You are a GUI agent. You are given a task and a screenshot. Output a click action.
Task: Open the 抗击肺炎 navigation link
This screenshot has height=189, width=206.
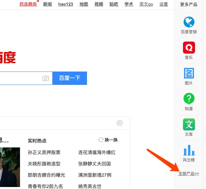28,4
